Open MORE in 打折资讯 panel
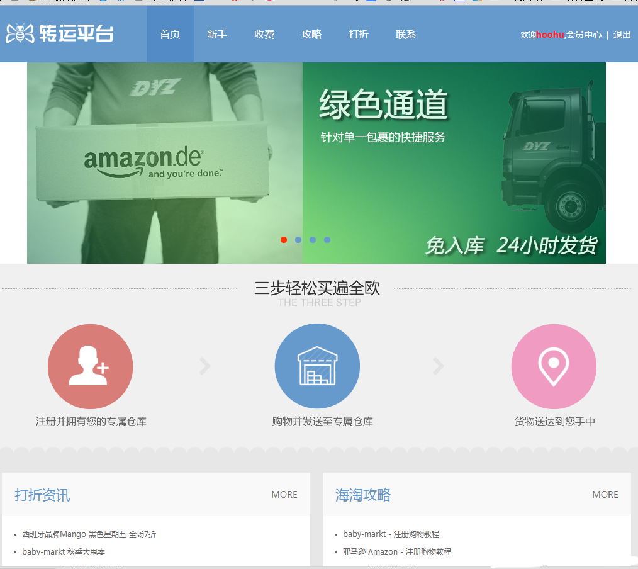 (x=284, y=495)
